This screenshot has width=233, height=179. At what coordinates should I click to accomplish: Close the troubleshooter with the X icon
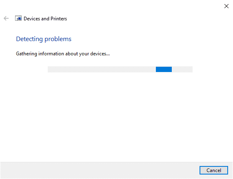226,6
